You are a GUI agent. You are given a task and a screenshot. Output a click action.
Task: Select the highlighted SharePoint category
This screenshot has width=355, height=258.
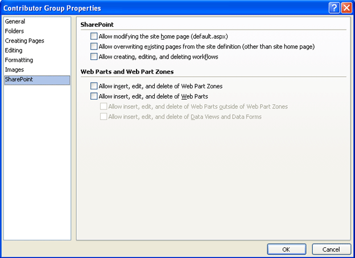point(37,80)
